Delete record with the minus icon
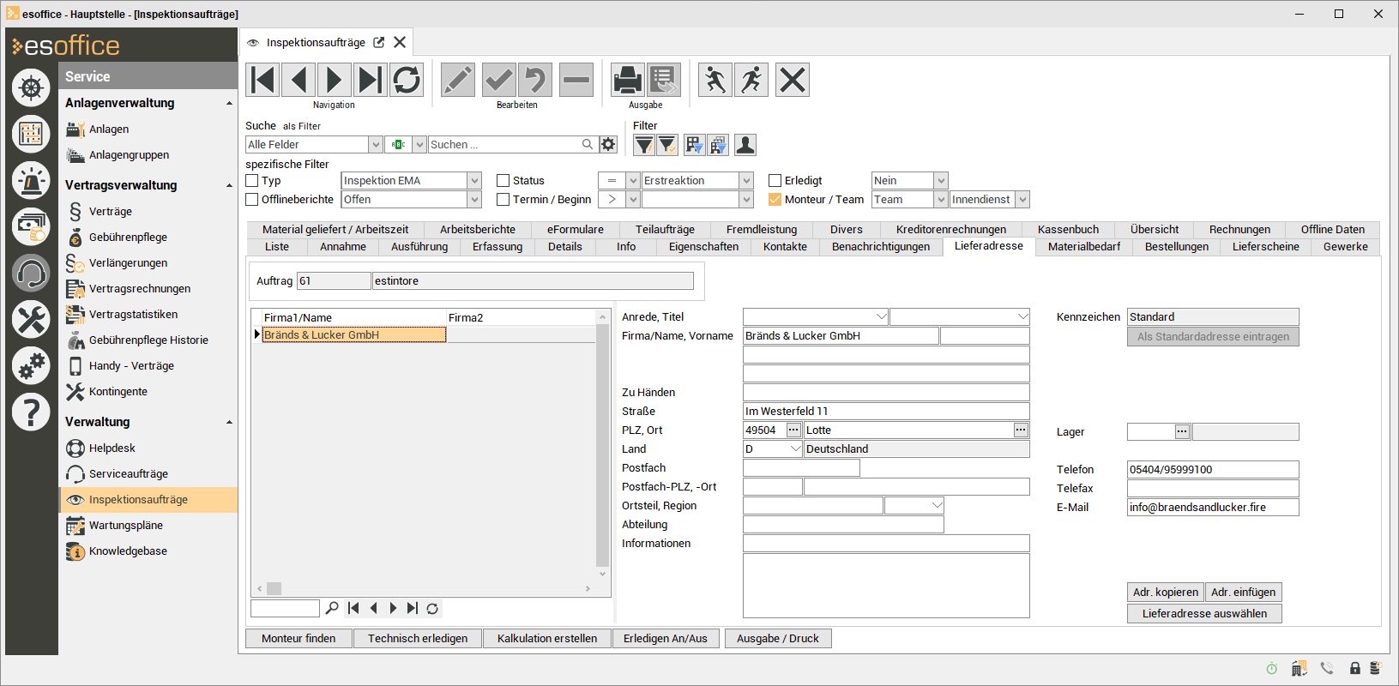 tap(576, 80)
